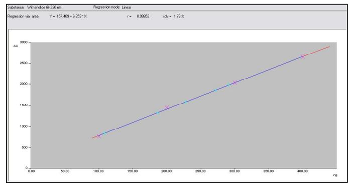
Task: Click the correlation value 0.99952
Action: tap(143, 16)
